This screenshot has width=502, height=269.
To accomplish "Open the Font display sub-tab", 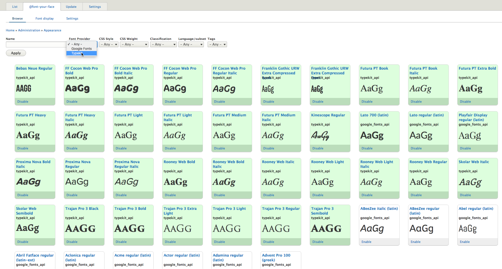I will pyautogui.click(x=44, y=19).
